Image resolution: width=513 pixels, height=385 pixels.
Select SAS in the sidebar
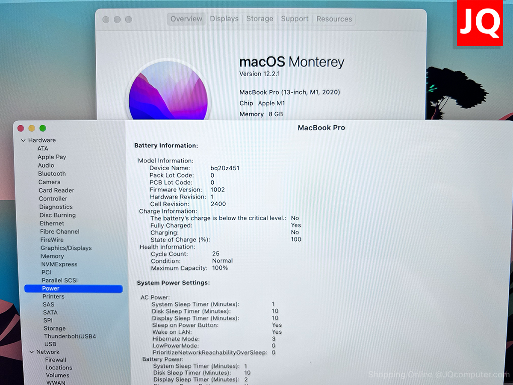(48, 305)
